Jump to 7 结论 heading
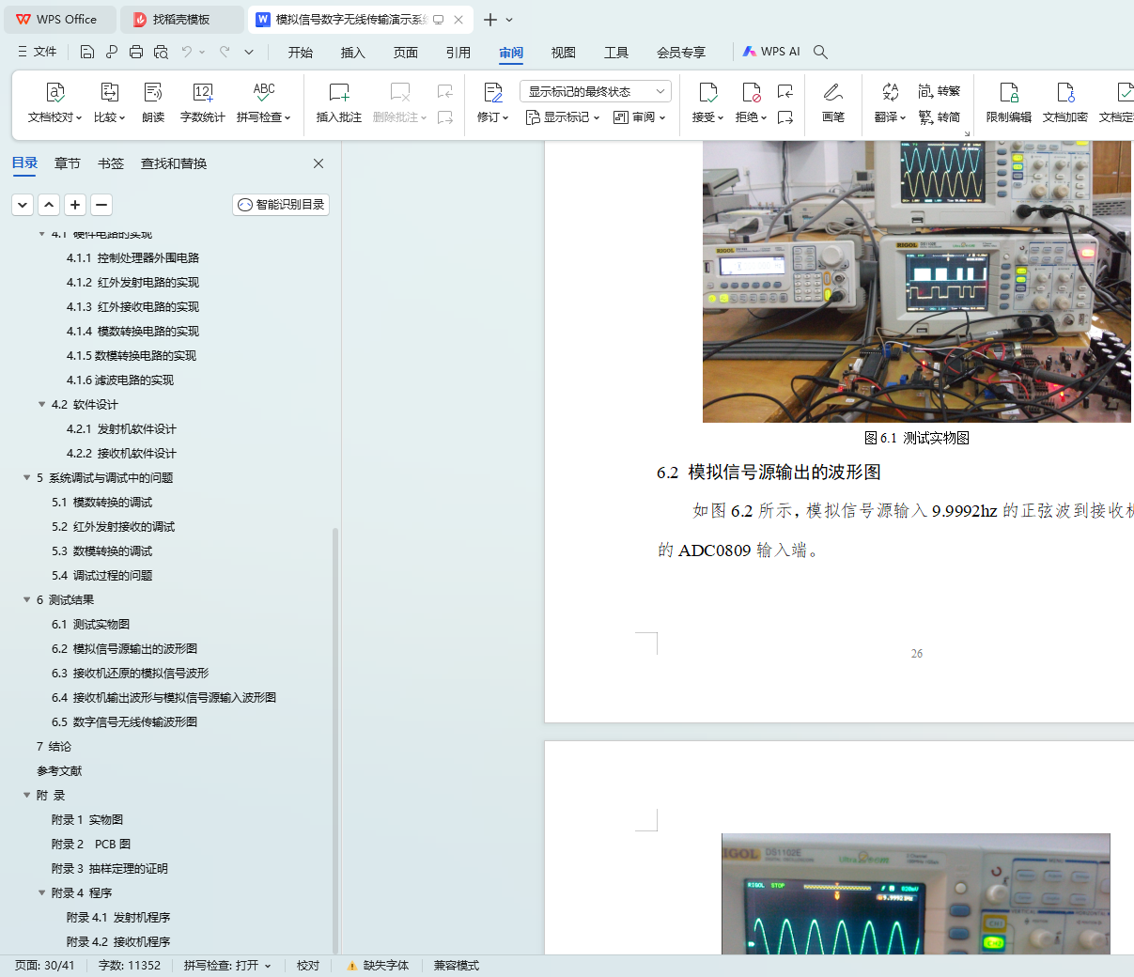Viewport: 1134px width, 977px height. [54, 747]
